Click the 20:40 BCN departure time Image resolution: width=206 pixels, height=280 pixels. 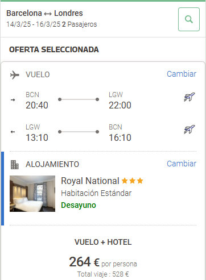37,105
